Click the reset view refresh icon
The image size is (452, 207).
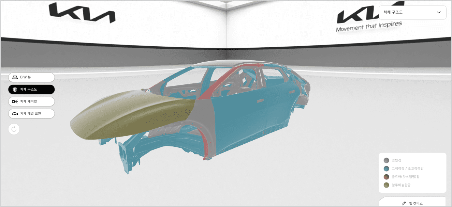click(x=14, y=129)
